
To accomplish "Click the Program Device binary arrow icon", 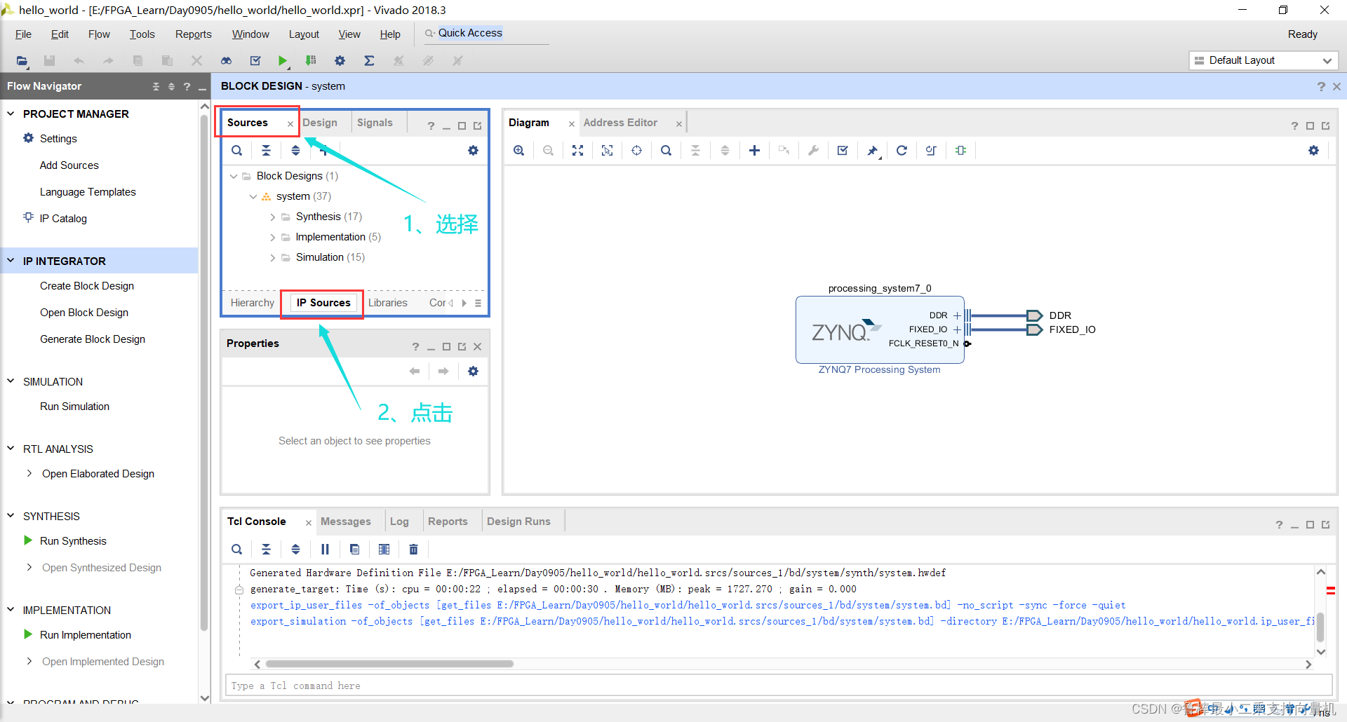I will 311,61.
